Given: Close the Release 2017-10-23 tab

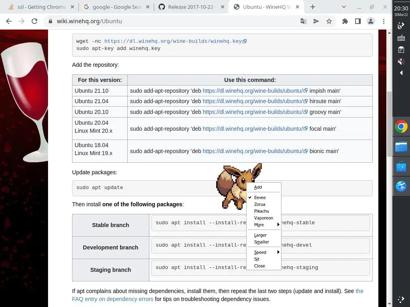Looking at the screenshot, I should tap(223, 7).
